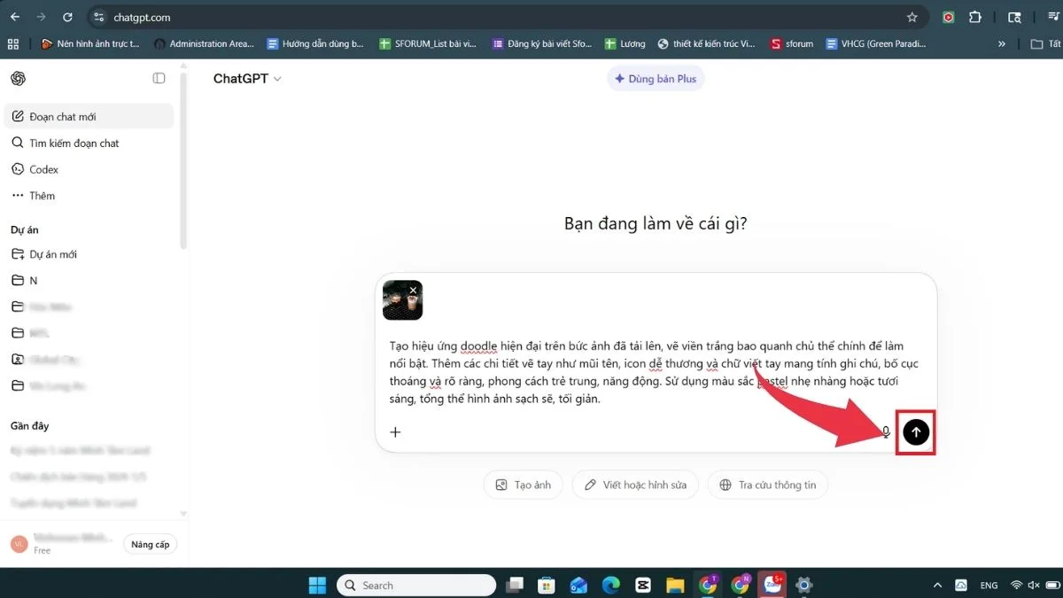Open Zalo from the taskbar
1063x598 pixels.
point(772,586)
